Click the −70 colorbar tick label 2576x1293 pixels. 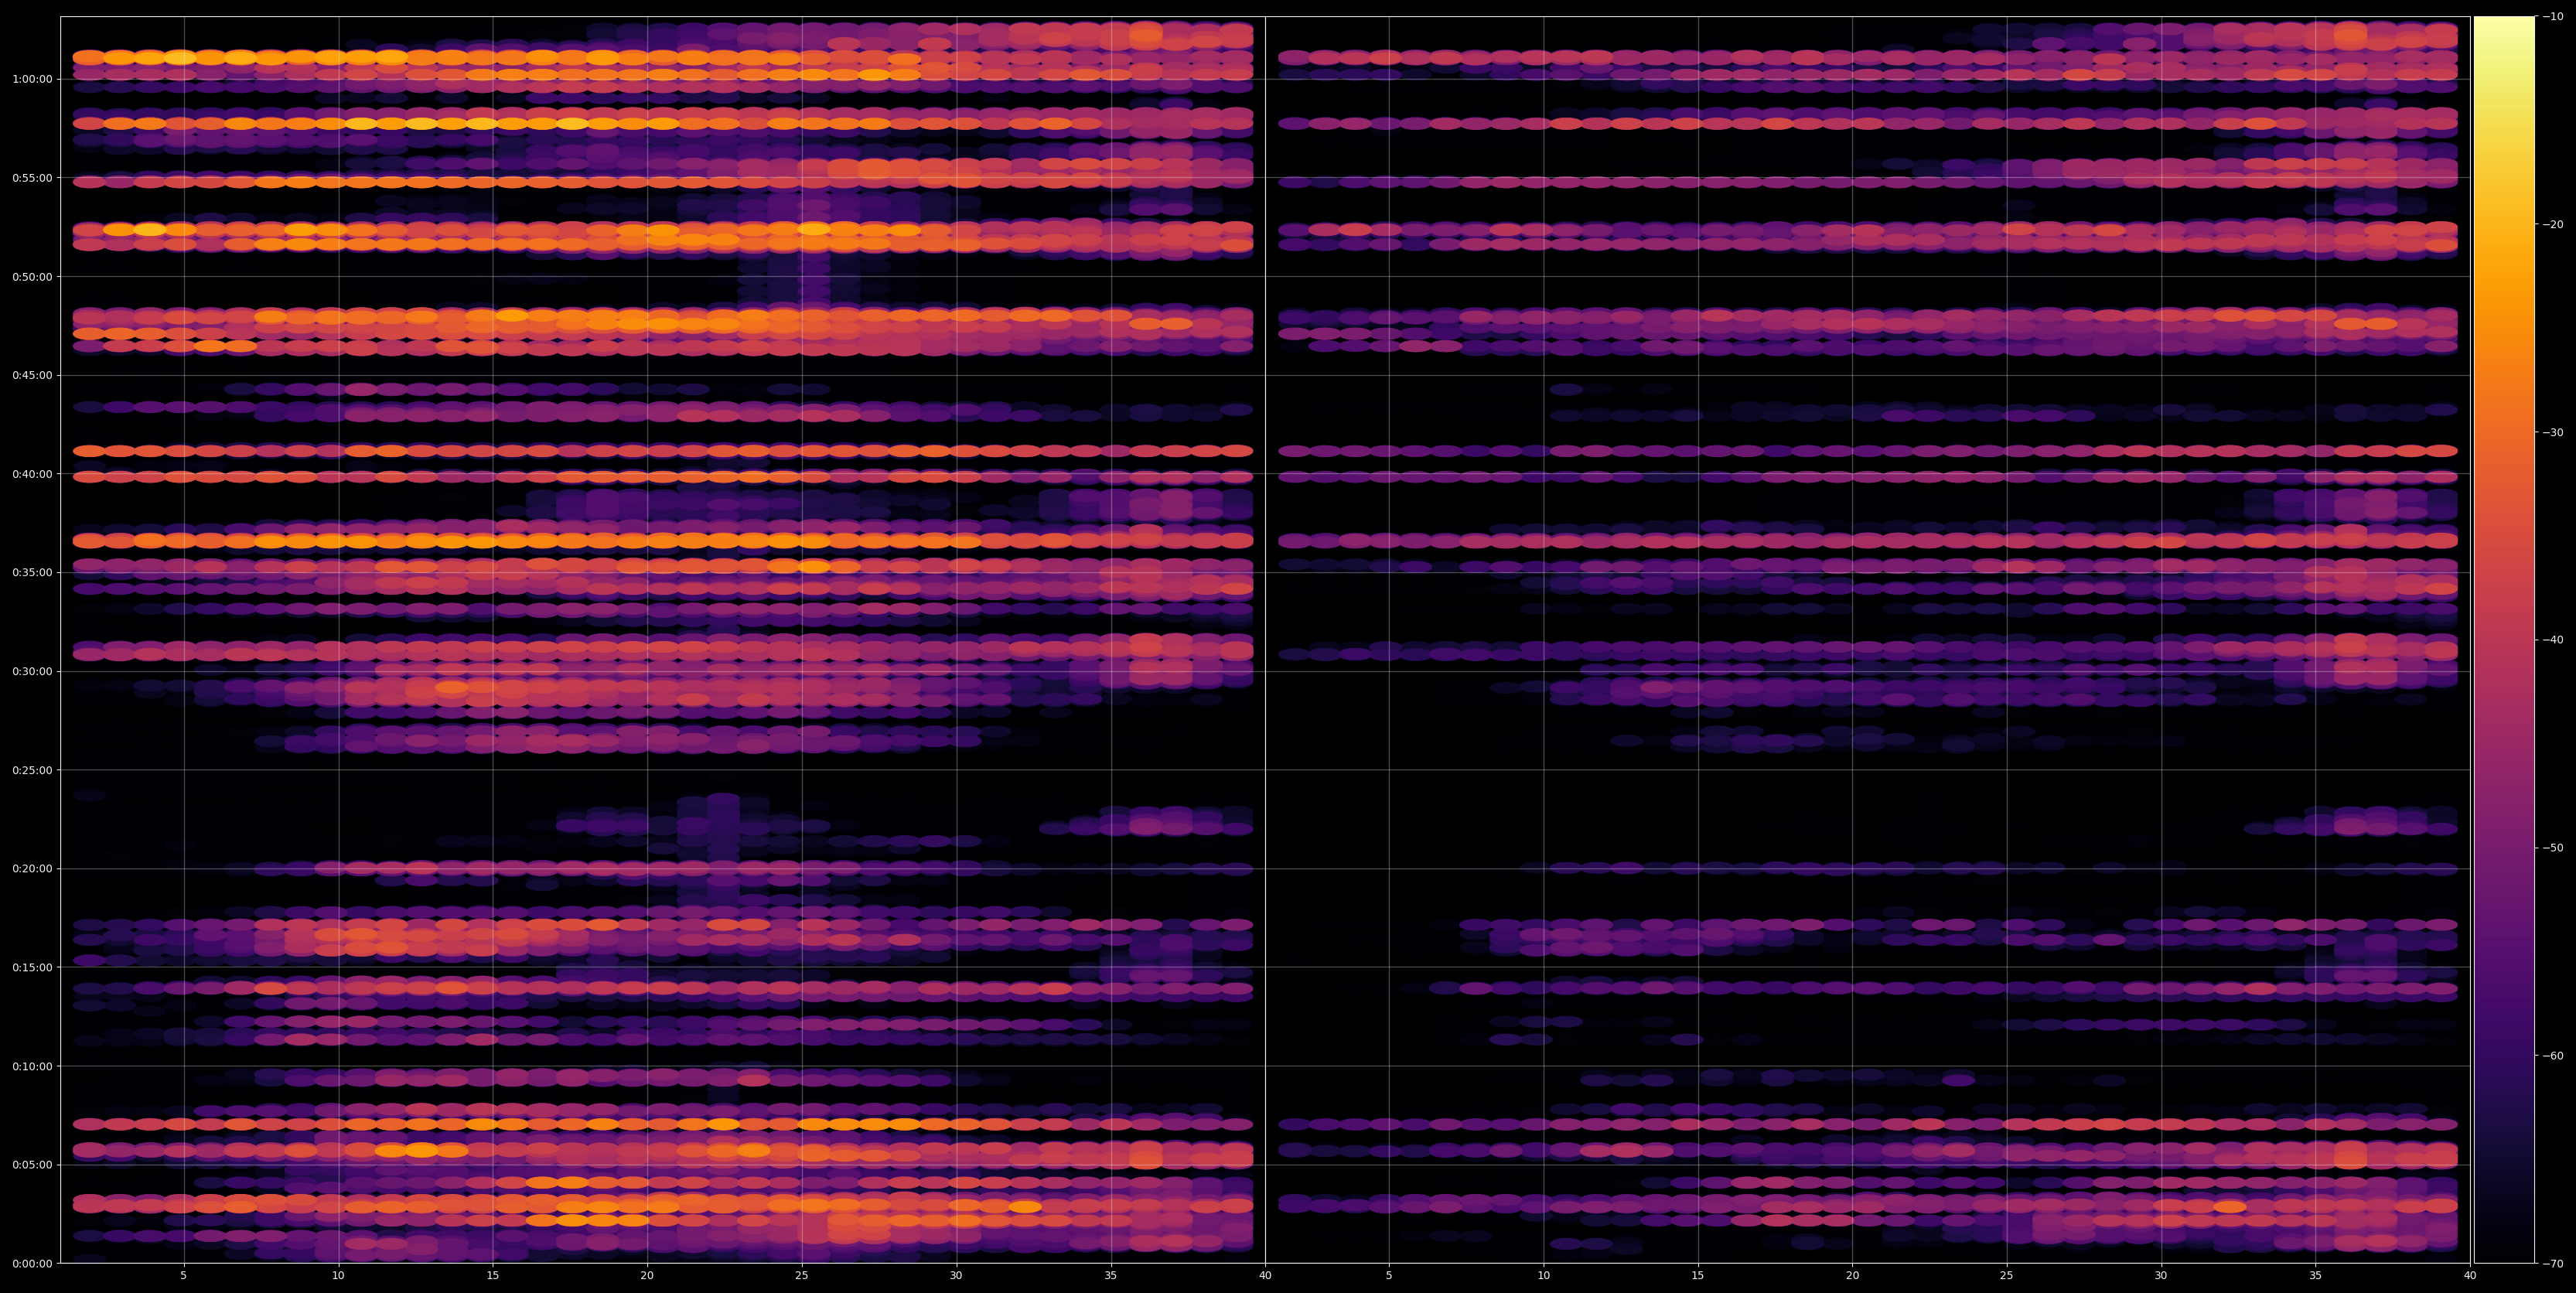2553,1264
